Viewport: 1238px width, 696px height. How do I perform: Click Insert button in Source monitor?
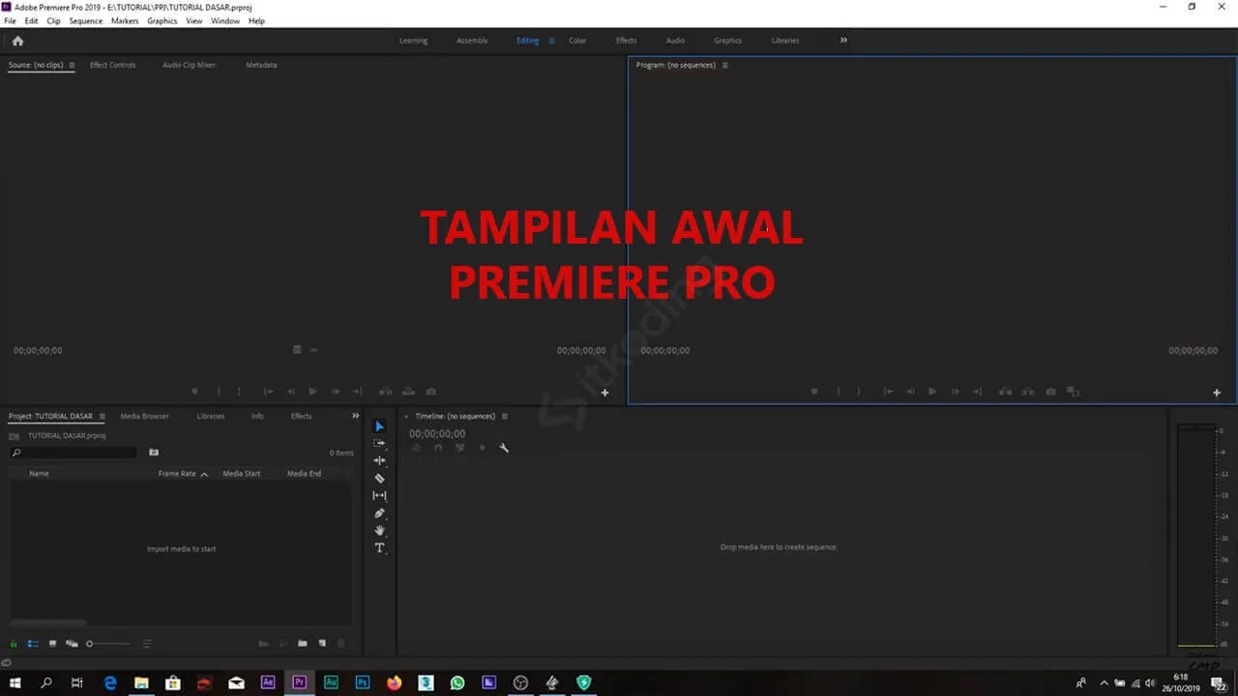[385, 391]
